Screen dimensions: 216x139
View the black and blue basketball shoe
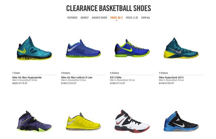(x=181, y=121)
